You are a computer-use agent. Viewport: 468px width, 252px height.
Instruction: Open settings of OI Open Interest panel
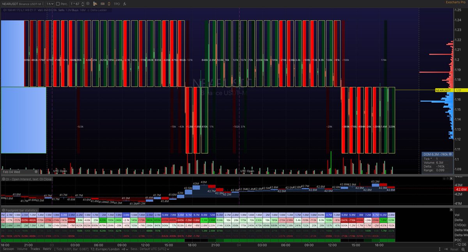pyautogui.click(x=4, y=179)
